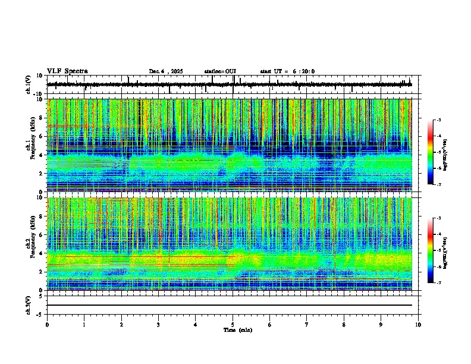Click the 'ch.3(V)' axis label
Viewport: 471px width, 364px height.
click(x=29, y=305)
